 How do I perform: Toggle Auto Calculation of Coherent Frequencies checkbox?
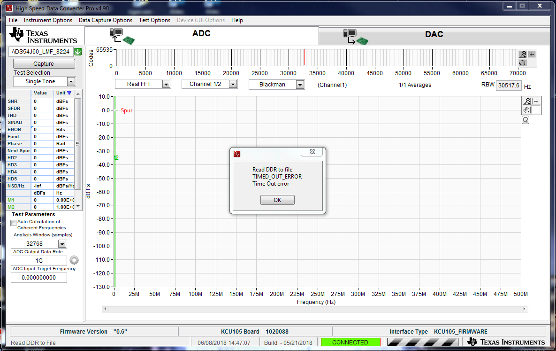[14, 223]
